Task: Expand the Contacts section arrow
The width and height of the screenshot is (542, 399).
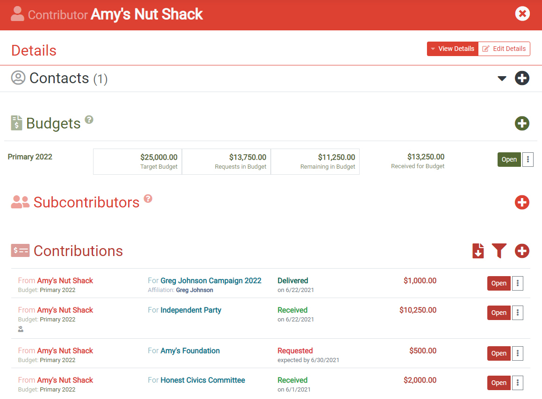Action: click(x=502, y=78)
